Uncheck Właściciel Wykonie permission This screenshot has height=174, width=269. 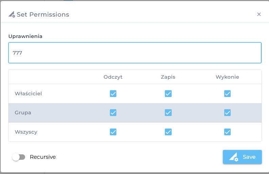tap(227, 94)
